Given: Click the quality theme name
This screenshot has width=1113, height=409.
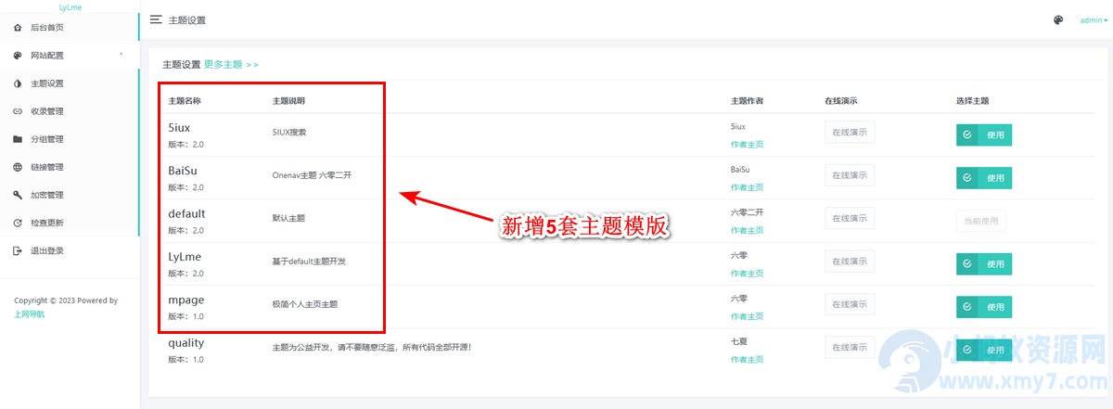Looking at the screenshot, I should point(185,343).
